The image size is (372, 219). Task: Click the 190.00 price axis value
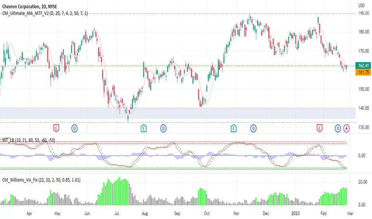coord(364,13)
